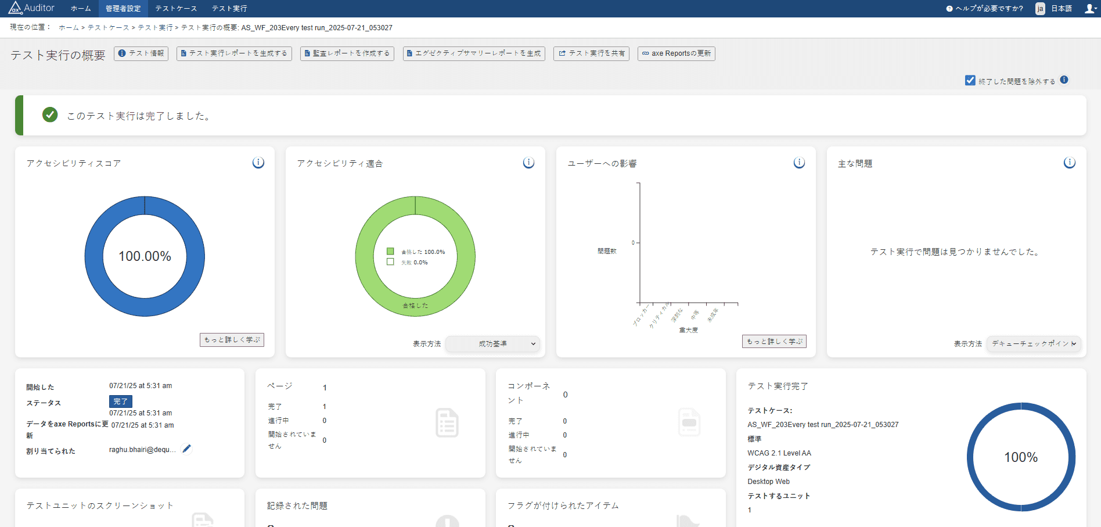
Task: Open the 日本語 language selector
Action: point(1055,9)
